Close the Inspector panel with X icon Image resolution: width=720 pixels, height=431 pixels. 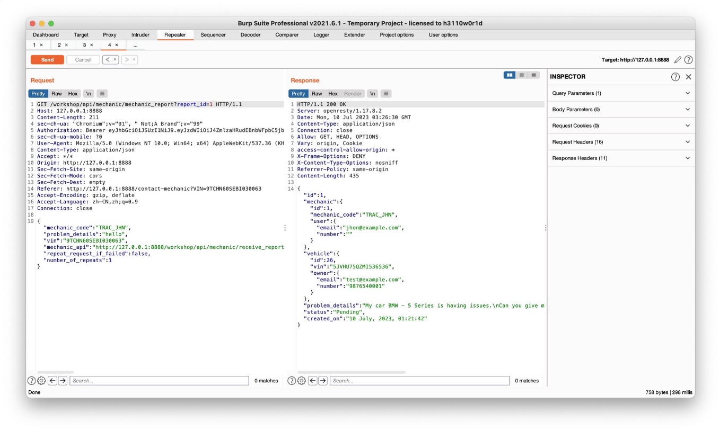(688, 77)
